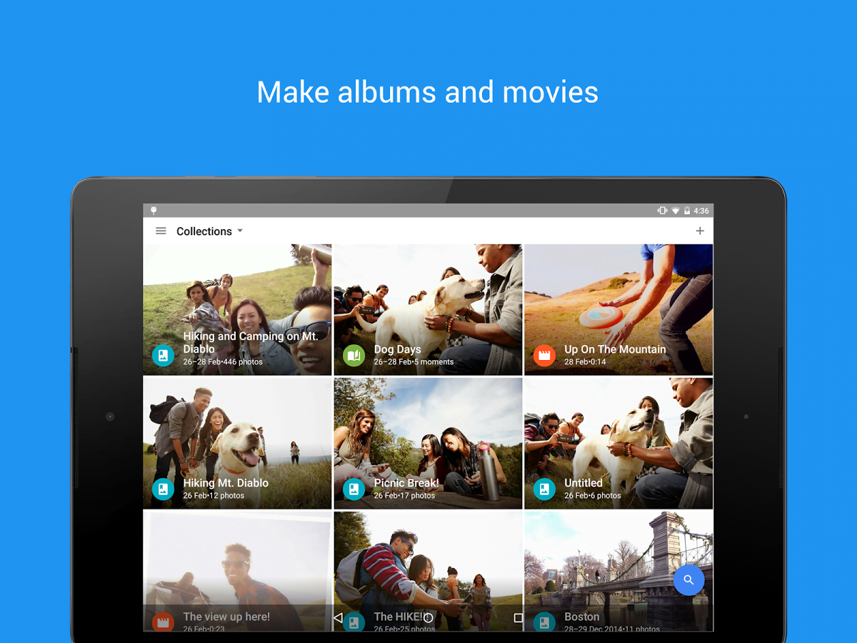Tap the battery status icon
The width and height of the screenshot is (857, 643).
point(687,211)
